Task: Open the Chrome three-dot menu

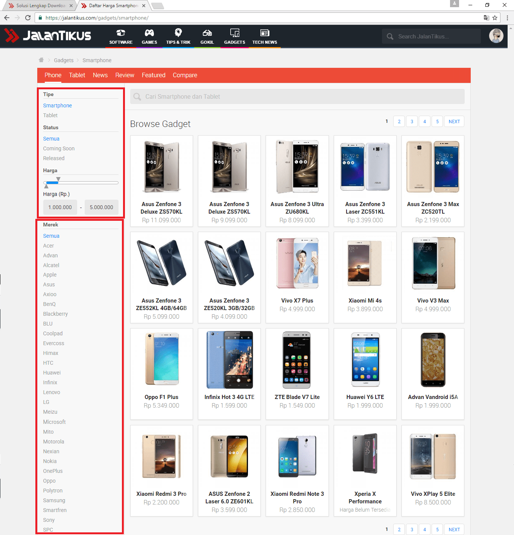Action: tap(507, 18)
